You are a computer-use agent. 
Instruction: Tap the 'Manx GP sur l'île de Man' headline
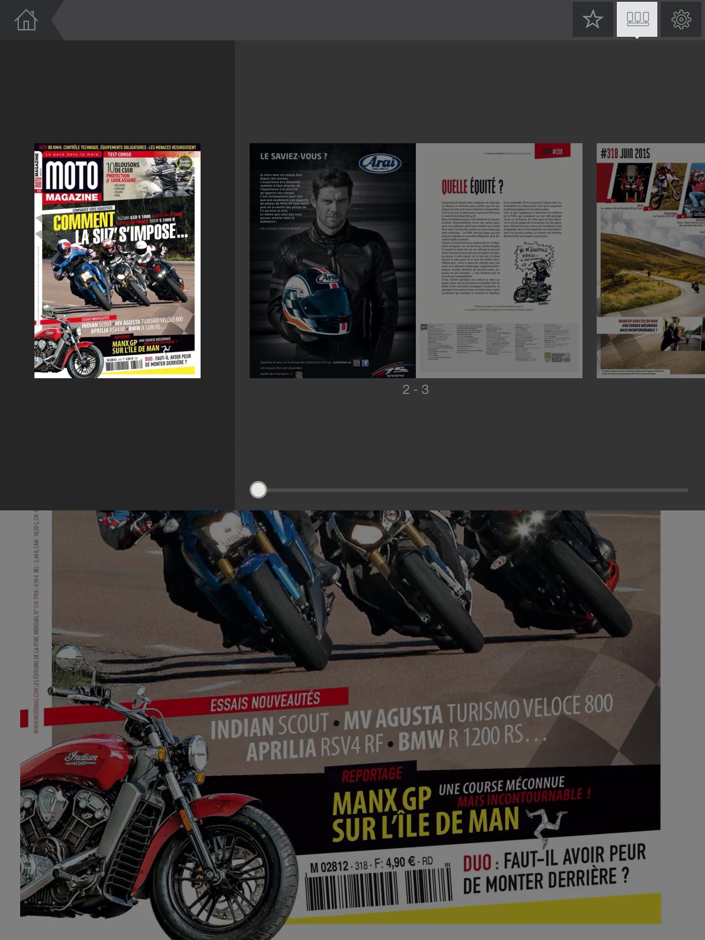click(x=425, y=813)
